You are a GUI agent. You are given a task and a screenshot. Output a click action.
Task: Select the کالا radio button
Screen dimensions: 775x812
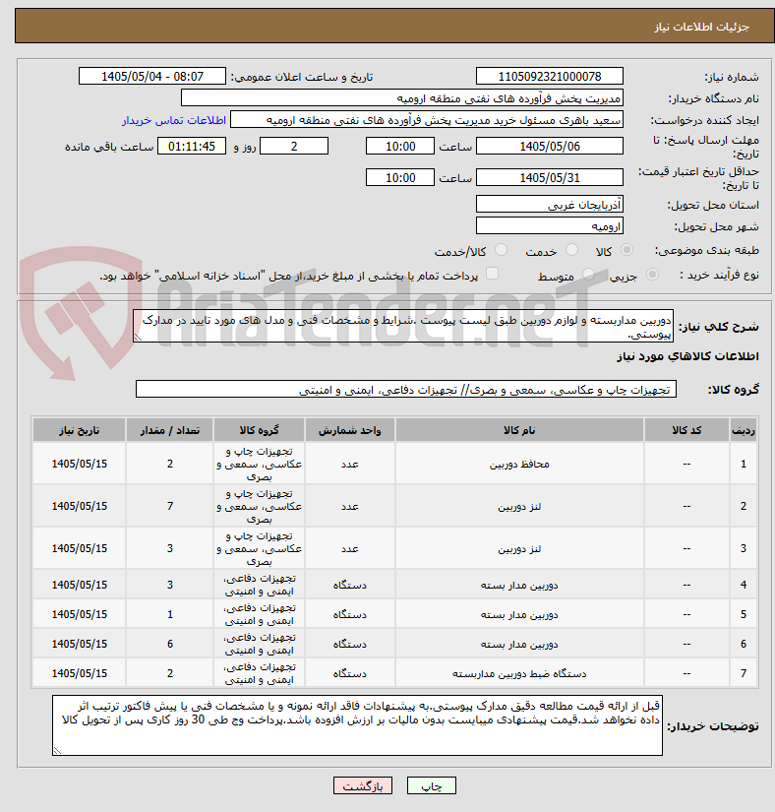(626, 250)
